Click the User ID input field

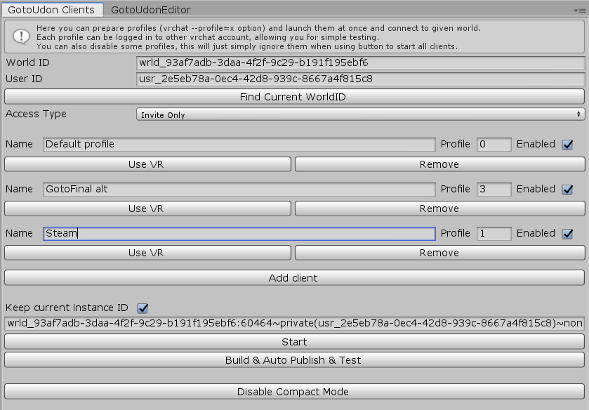coord(360,79)
